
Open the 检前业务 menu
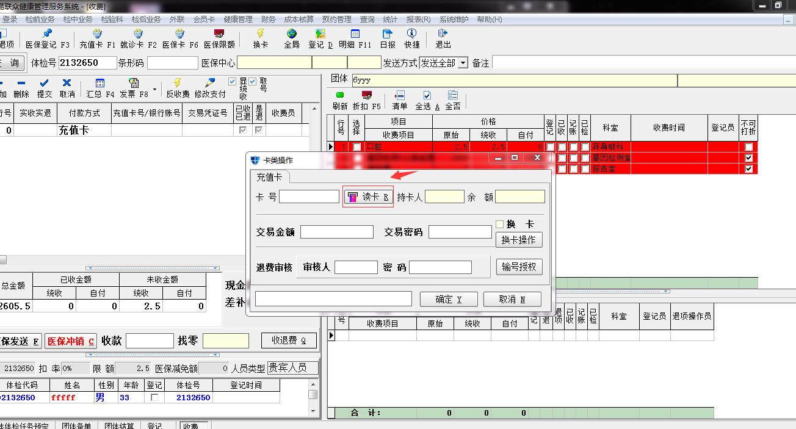[x=40, y=20]
